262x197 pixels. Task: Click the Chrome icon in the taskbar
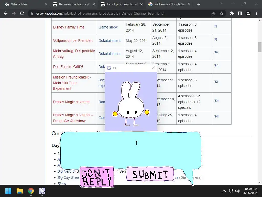[x=31, y=191]
